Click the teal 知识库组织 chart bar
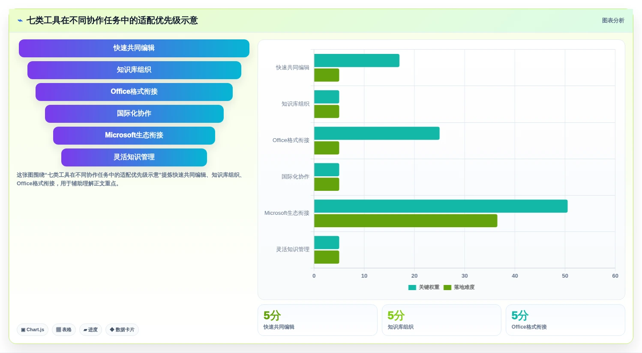This screenshot has width=642, height=353. point(327,97)
